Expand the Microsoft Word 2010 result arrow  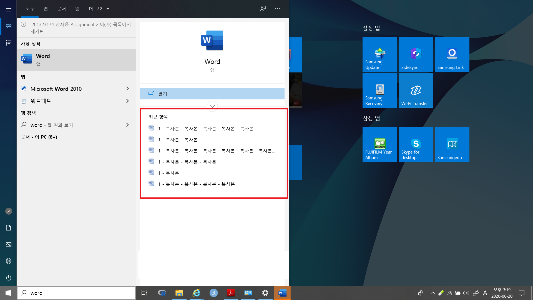click(x=127, y=89)
